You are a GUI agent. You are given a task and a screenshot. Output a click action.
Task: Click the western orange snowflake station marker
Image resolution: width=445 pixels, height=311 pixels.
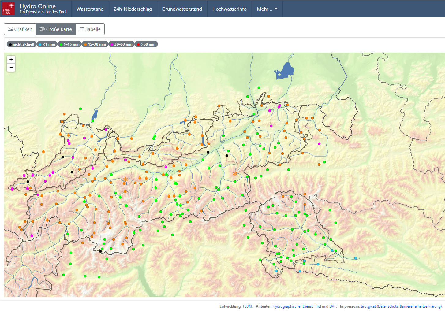coord(125,179)
